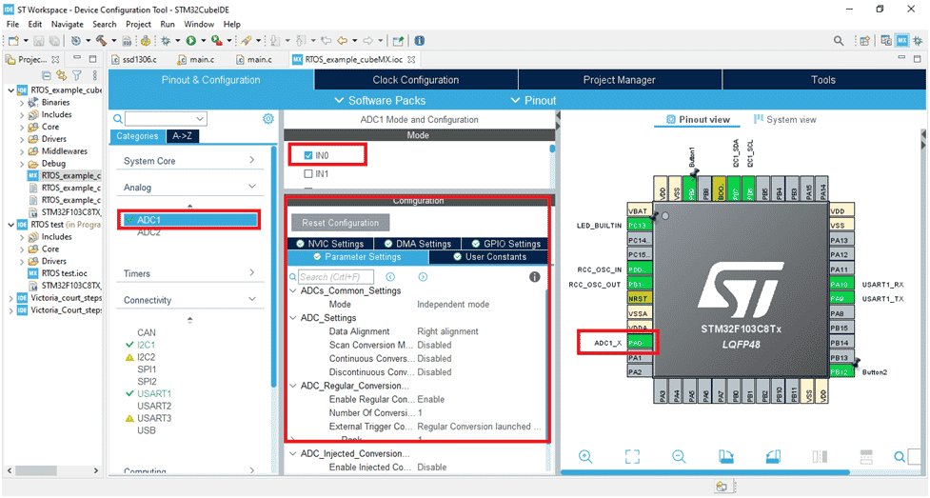This screenshot has width=930, height=498.
Task: Rotate the chip clockwise
Action: click(x=726, y=456)
